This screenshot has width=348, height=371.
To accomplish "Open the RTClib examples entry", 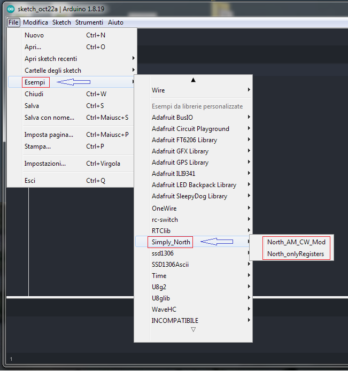I will coord(194,231).
